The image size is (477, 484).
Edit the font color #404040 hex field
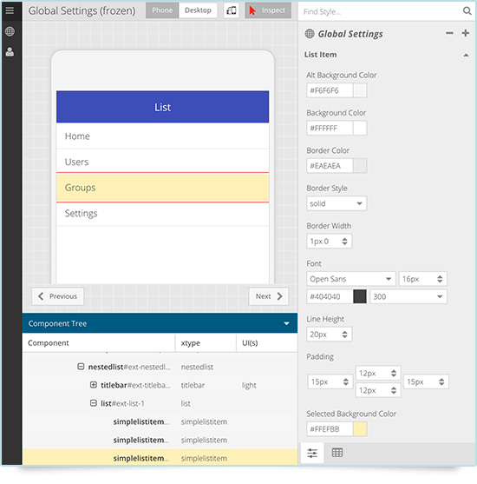330,296
